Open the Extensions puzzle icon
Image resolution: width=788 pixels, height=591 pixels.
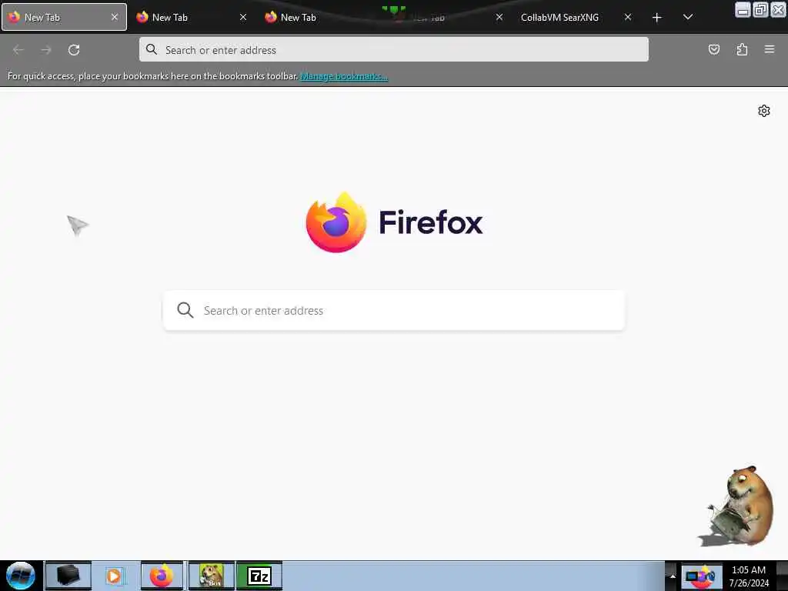(x=742, y=49)
